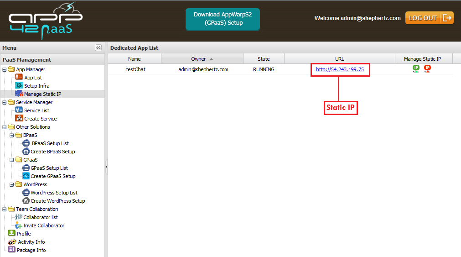Open Setup Infra menu item
The image size is (461, 257).
pyautogui.click(x=37, y=86)
